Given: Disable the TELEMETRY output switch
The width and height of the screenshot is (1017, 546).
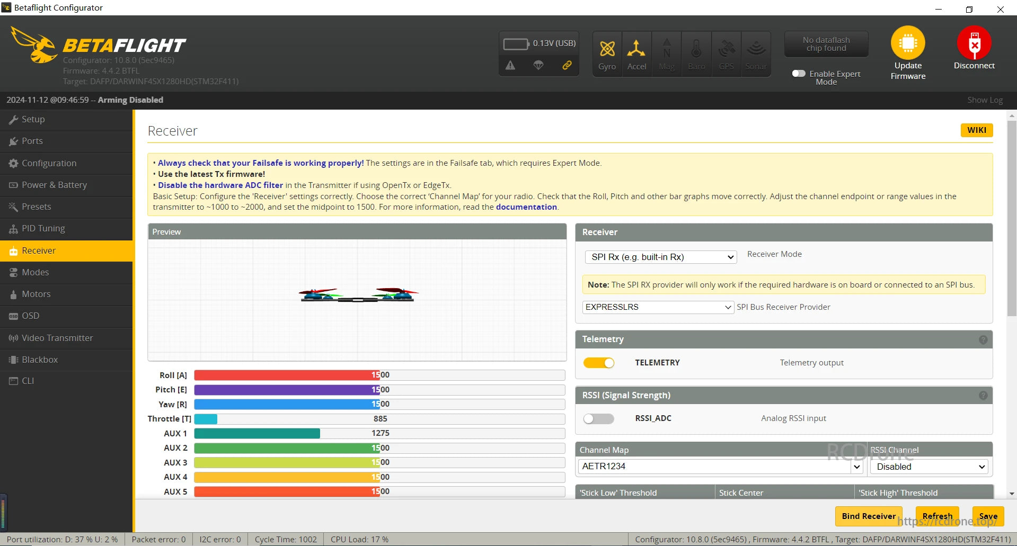Looking at the screenshot, I should pyautogui.click(x=598, y=362).
